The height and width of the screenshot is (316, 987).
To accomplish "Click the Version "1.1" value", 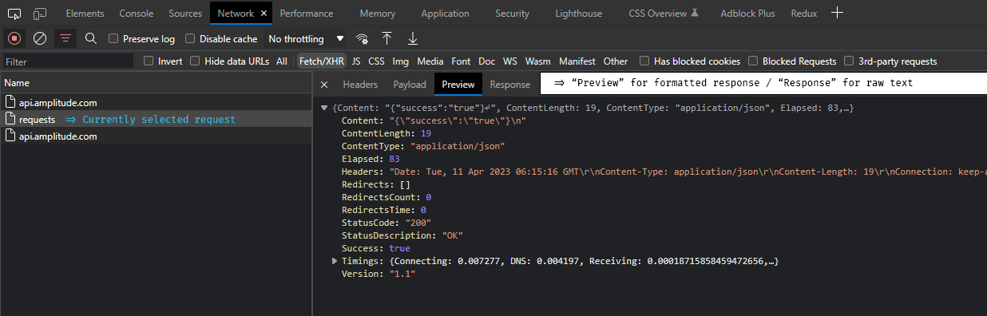I will (402, 274).
